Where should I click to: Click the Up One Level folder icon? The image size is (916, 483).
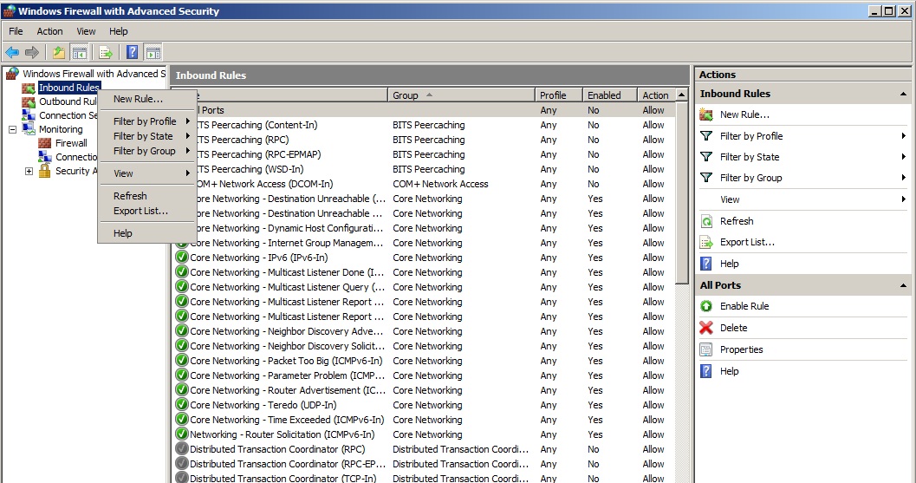[59, 53]
